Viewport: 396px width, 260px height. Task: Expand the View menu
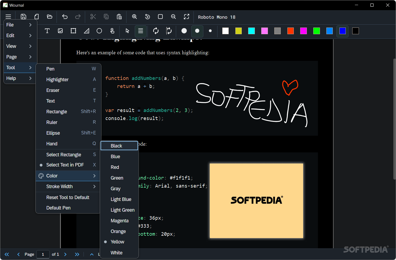[x=19, y=46]
